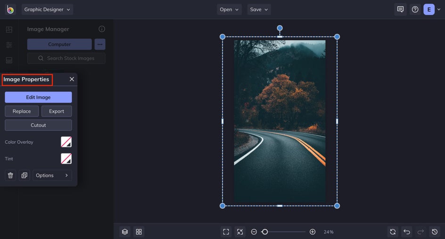Click the fit to screen icon
The height and width of the screenshot is (239, 445).
point(226,232)
